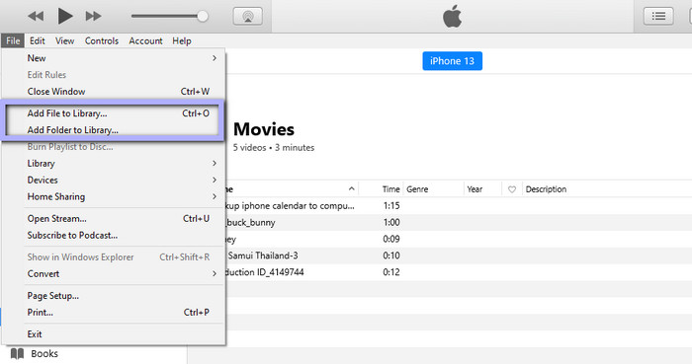
Task: Open the Books sidebar icon
Action: [x=17, y=353]
